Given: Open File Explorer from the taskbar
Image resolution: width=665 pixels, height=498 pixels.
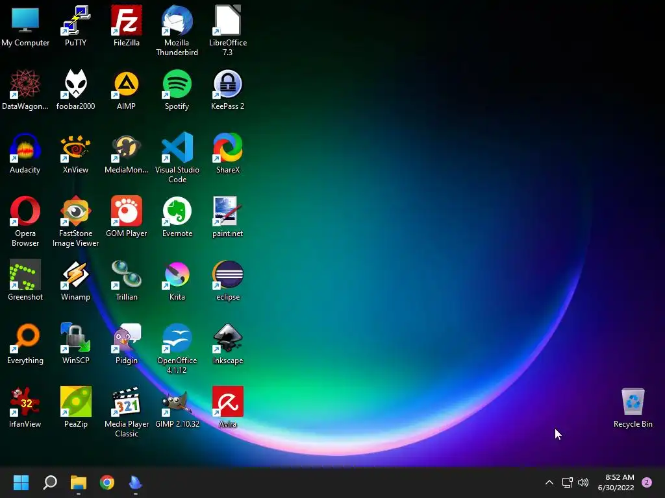Looking at the screenshot, I should (x=79, y=482).
